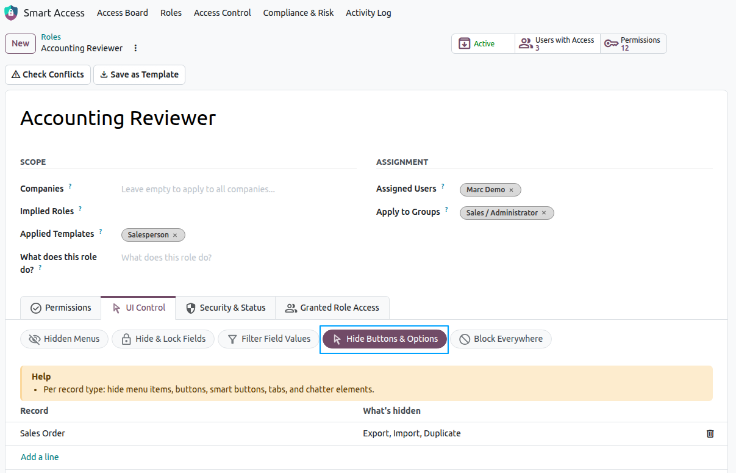Remove the Marc Demo tag

511,190
